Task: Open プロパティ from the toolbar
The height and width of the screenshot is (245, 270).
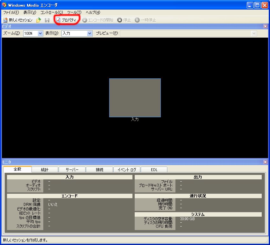Action: [x=66, y=20]
